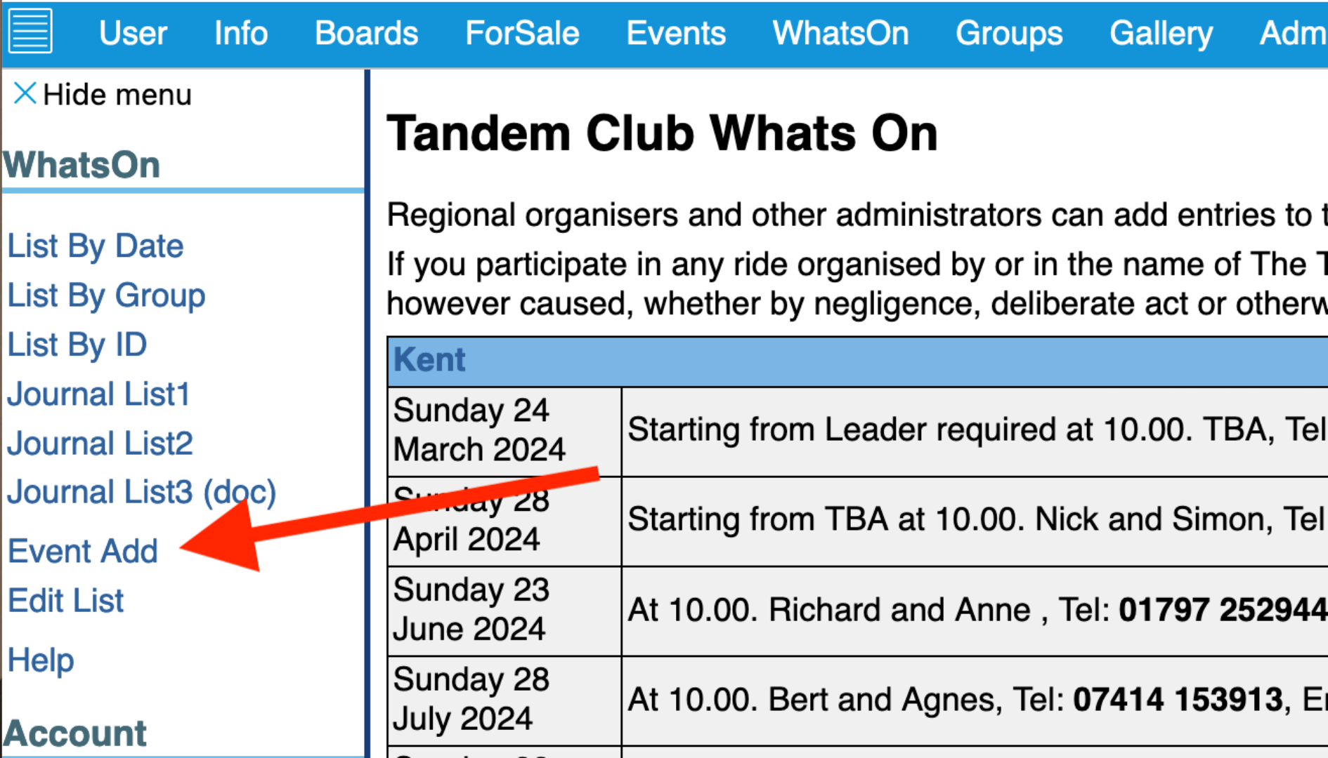Viewport: 1328px width, 758px height.
Task: Click the List By Date link
Action: click(x=96, y=246)
